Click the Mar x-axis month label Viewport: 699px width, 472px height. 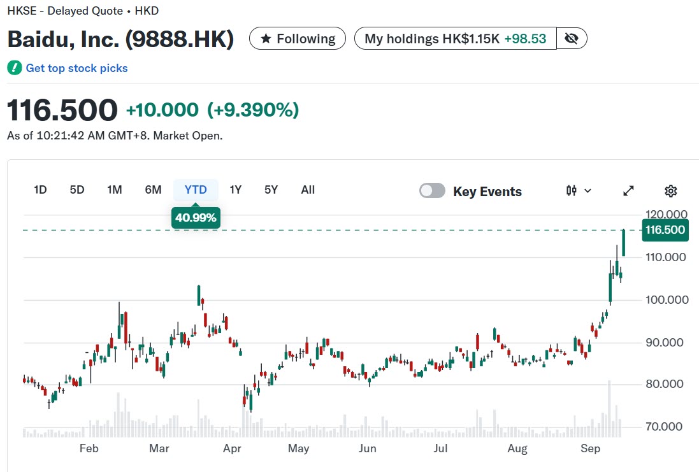(x=159, y=448)
